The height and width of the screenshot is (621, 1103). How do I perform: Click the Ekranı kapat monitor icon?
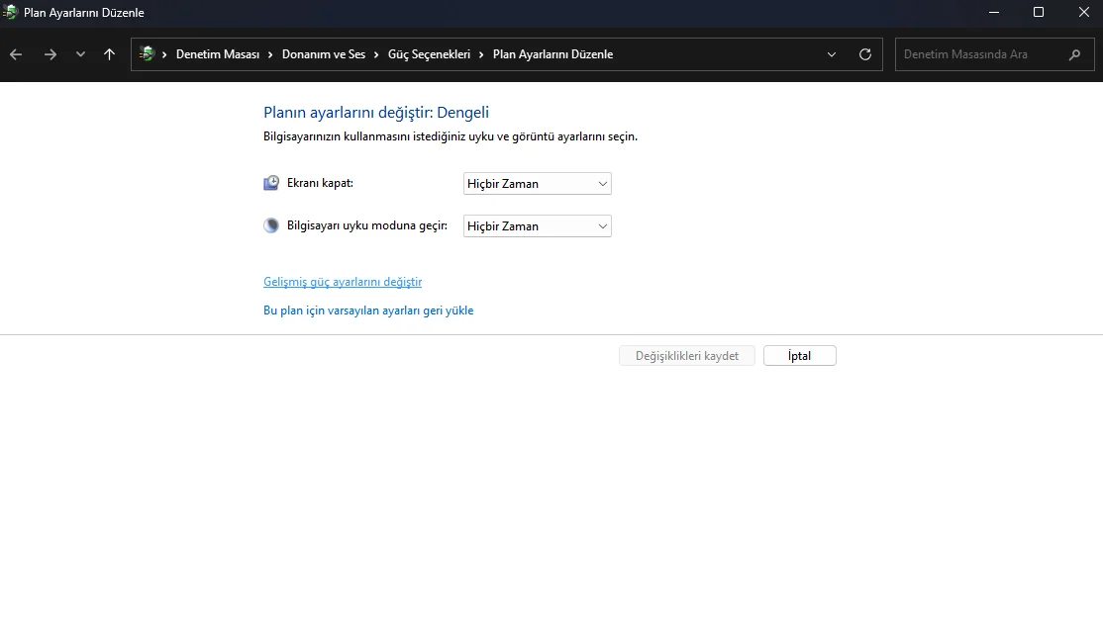click(x=271, y=183)
